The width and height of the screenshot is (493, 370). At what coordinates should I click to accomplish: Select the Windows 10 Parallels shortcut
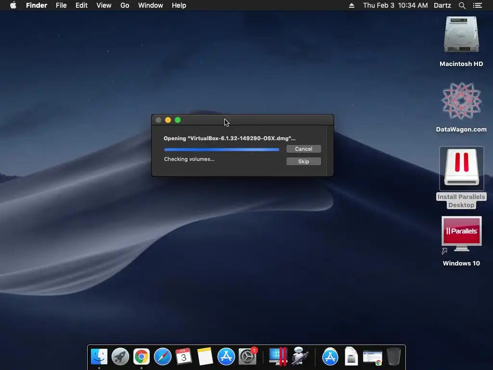[461, 235]
